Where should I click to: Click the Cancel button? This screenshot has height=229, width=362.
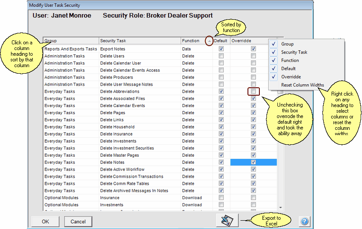pos(78,222)
